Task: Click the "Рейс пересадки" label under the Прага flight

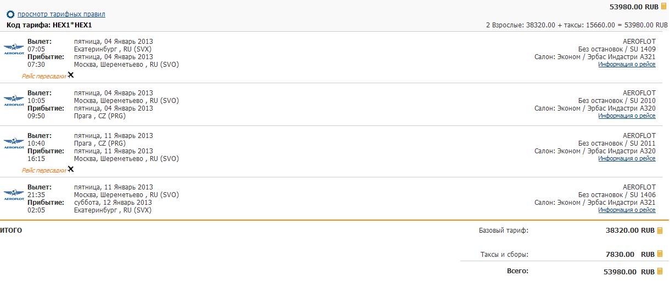Action: (44, 170)
